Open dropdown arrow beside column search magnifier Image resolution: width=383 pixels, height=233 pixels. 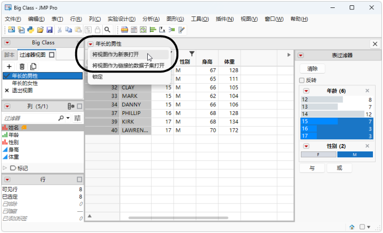click(68, 118)
